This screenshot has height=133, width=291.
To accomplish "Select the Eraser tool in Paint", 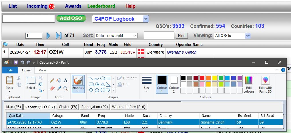I will 52,88.
